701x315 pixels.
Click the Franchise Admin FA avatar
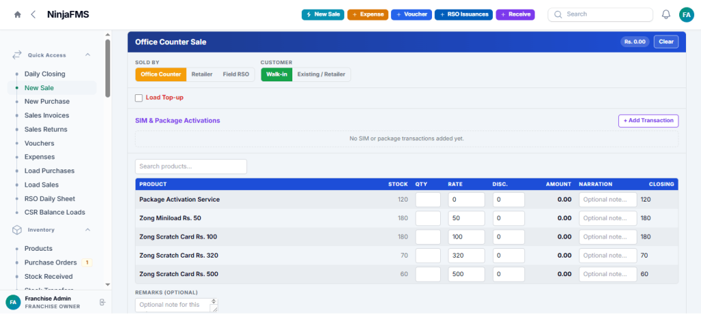(13, 303)
